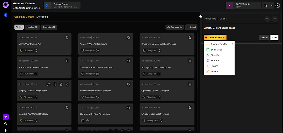Image resolution: width=283 pixels, height=133 pixels.
Task: Select 'Innovate Your Content Strategy' headline text
Action: click(x=33, y=114)
